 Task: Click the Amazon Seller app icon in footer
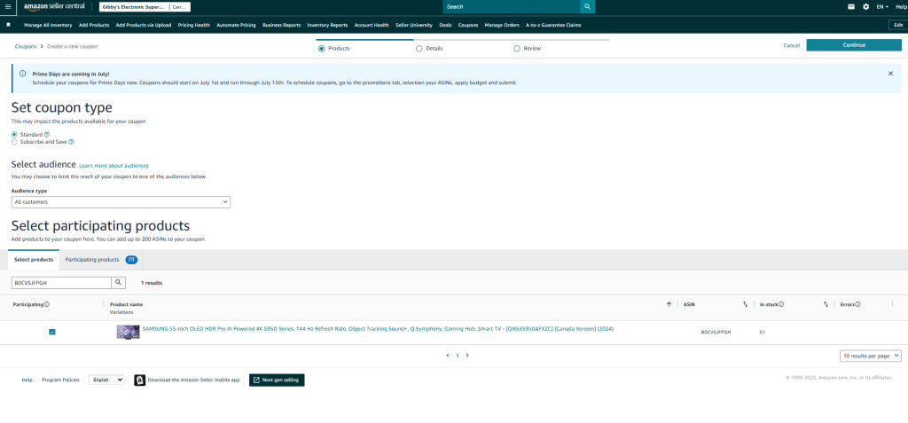[139, 380]
